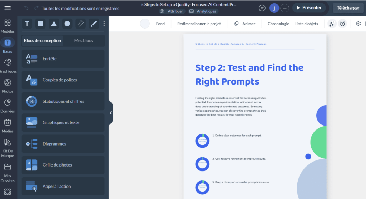Click Redimensionner le projet
This screenshot has height=199, width=366.
199,24
